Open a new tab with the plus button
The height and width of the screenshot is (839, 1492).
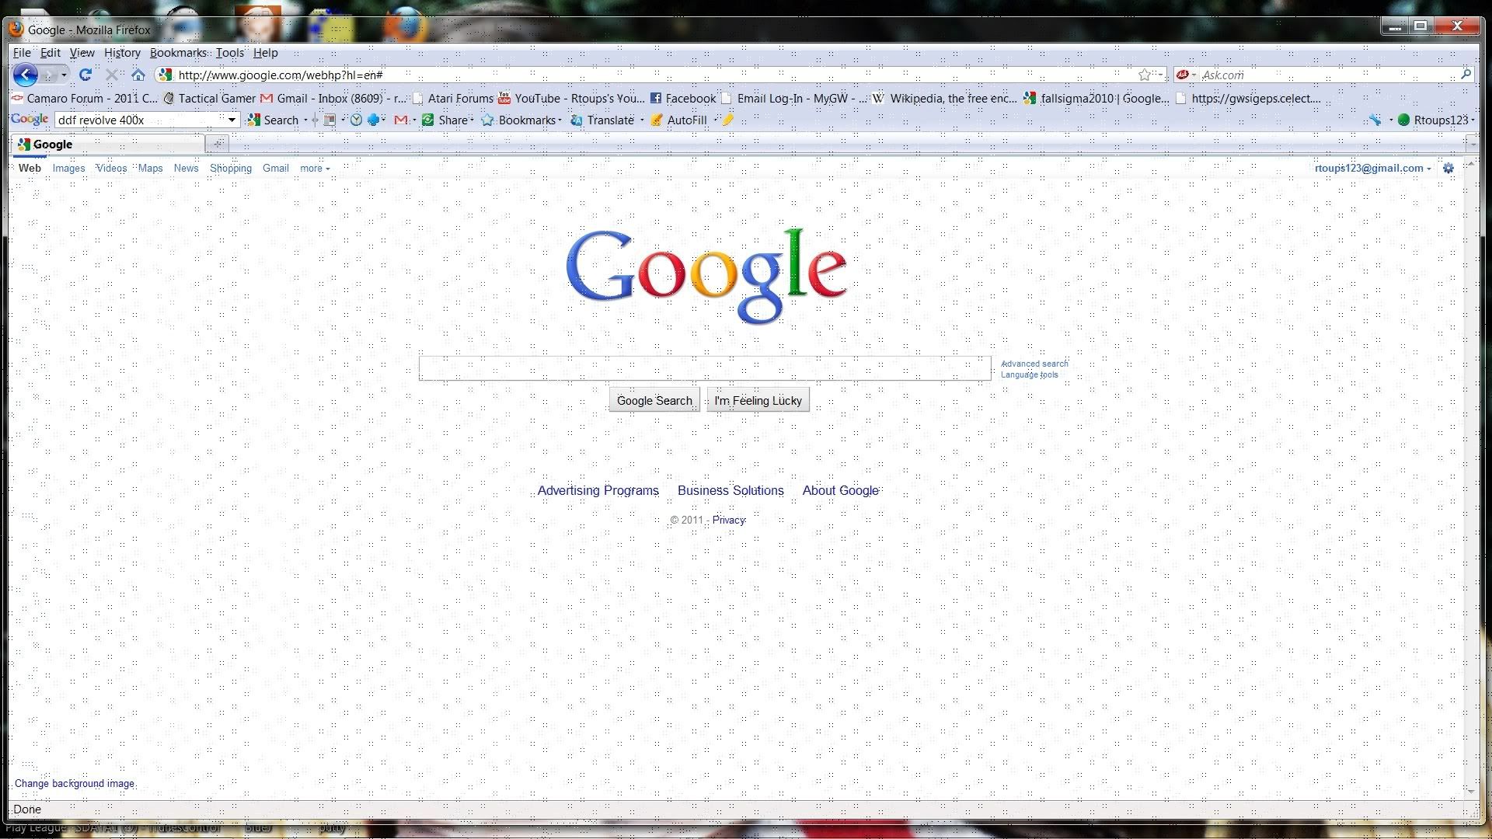click(218, 143)
